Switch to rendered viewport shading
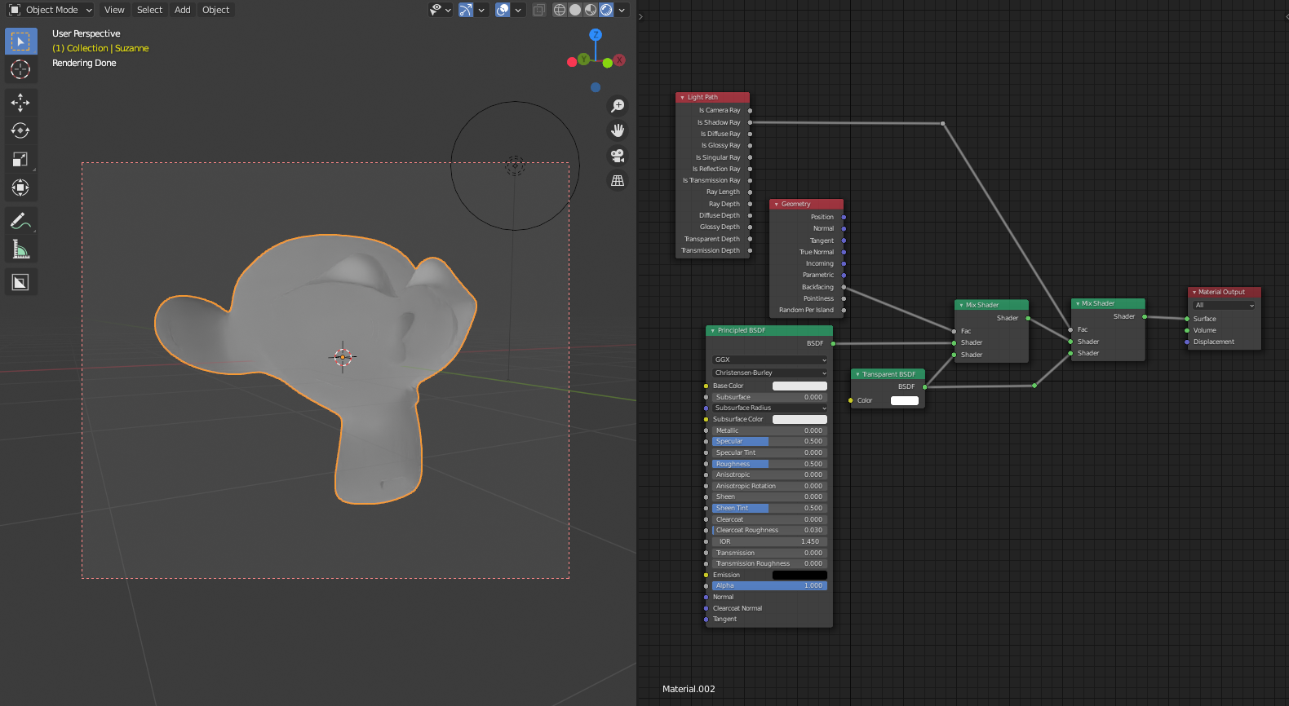The height and width of the screenshot is (706, 1289). pos(606,10)
